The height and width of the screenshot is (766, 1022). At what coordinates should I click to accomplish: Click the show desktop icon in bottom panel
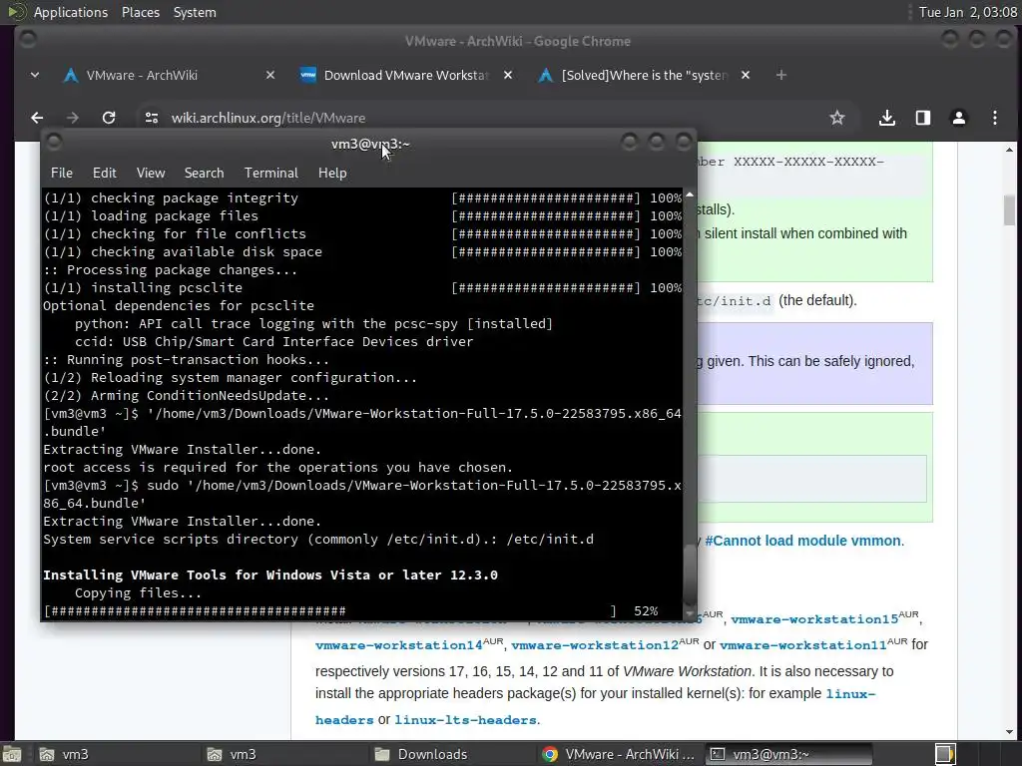click(x=12, y=754)
